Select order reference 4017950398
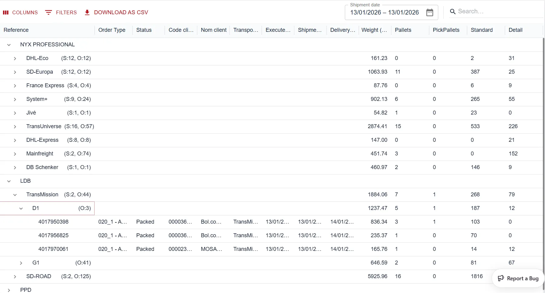The width and height of the screenshot is (545, 293). 53,222
